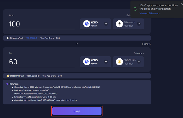The height and width of the screenshot is (118, 183).
Task: Expand the To KONO token dropdown
Action: 106,62
